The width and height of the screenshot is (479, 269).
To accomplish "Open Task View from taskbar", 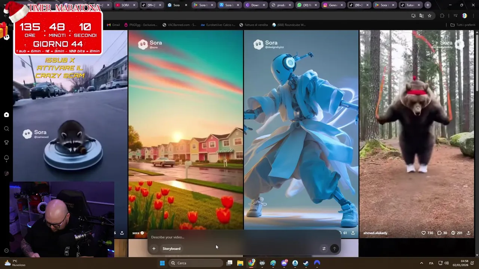I will 229,263.
